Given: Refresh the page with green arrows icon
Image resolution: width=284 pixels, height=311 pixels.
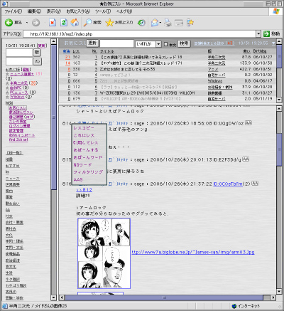Looking at the screenshot, I should coord(64,23).
